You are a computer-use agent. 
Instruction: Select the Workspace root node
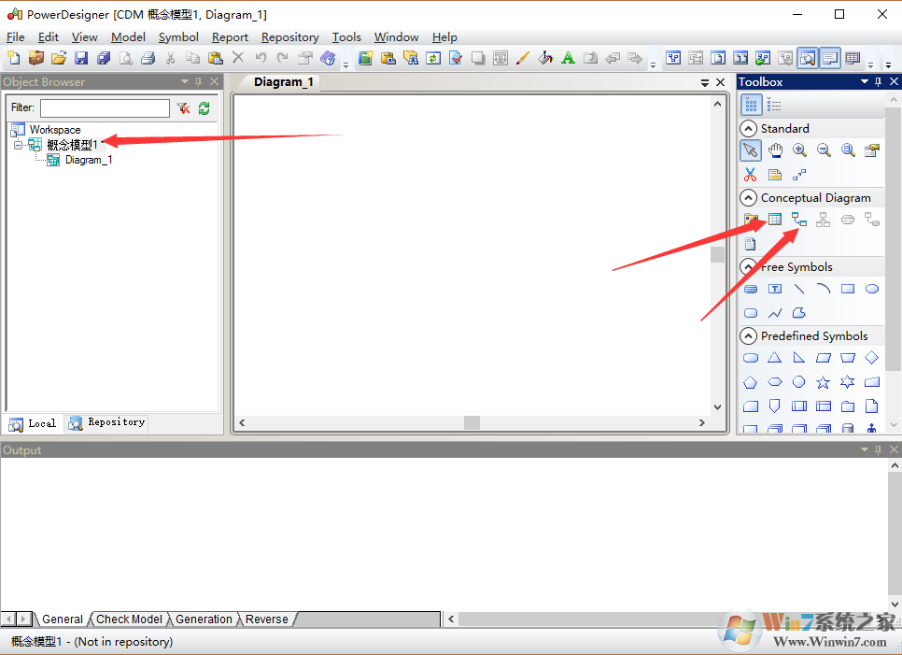(55, 130)
